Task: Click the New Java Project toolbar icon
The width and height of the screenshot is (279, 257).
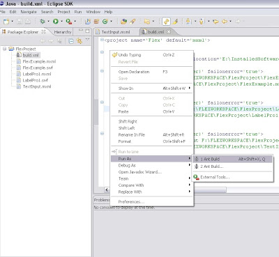Action: coord(88,22)
